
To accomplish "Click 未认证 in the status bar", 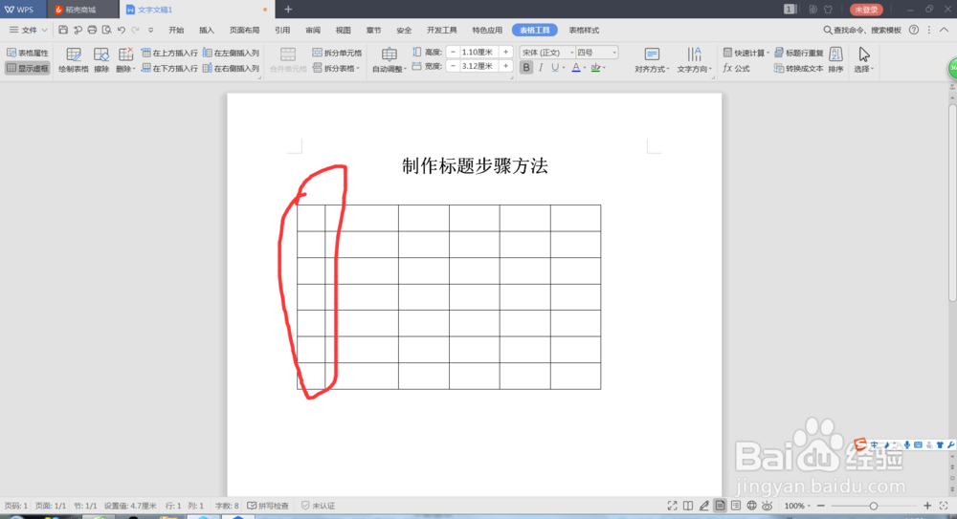I will click(x=318, y=506).
